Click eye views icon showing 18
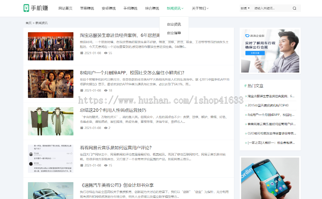The image size is (322, 199). pos(106,90)
